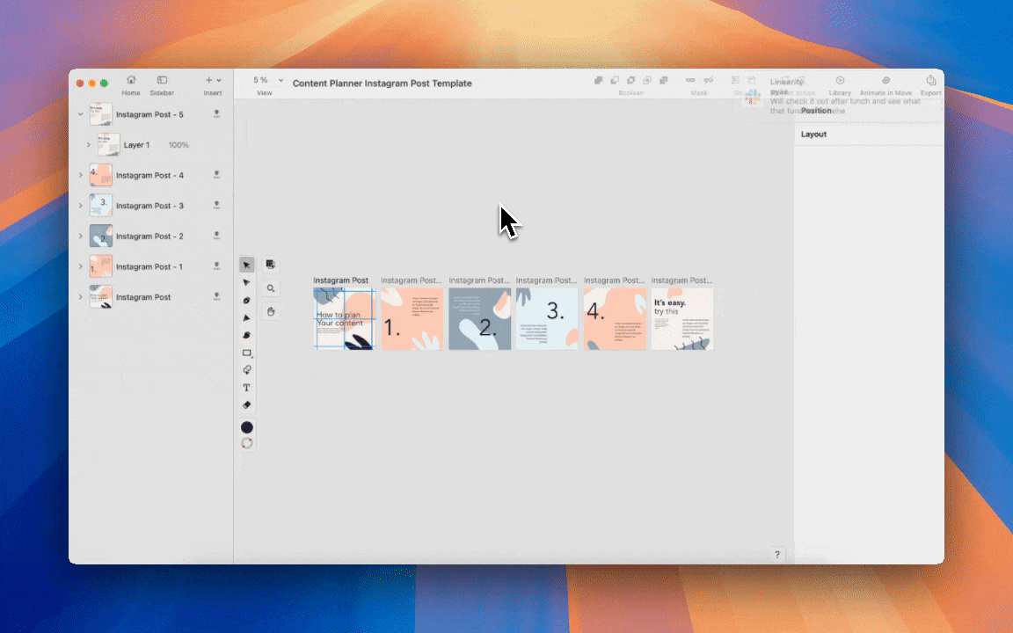Click the icon right of Instagram Post - 4
The height and width of the screenshot is (633, 1013).
tap(216, 174)
